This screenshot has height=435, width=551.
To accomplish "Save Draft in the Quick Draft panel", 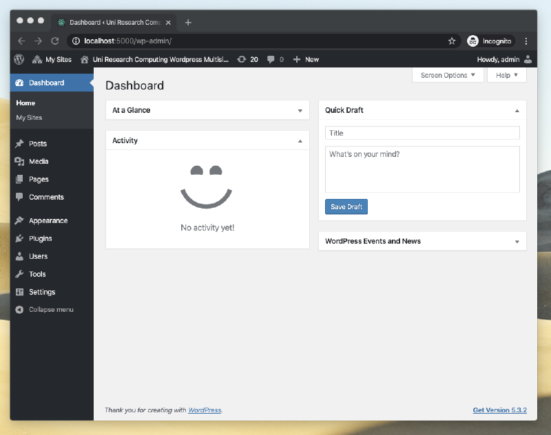I will pyautogui.click(x=346, y=206).
